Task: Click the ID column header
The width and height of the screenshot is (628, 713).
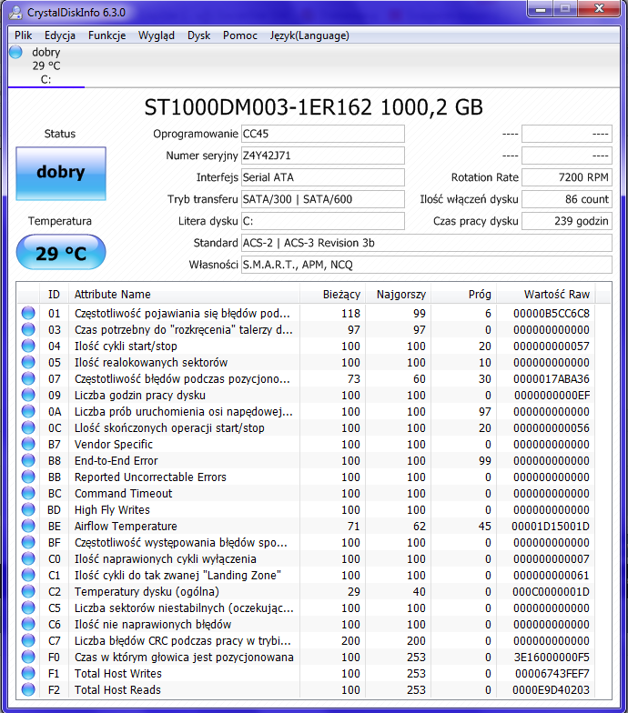Action: pyautogui.click(x=55, y=295)
